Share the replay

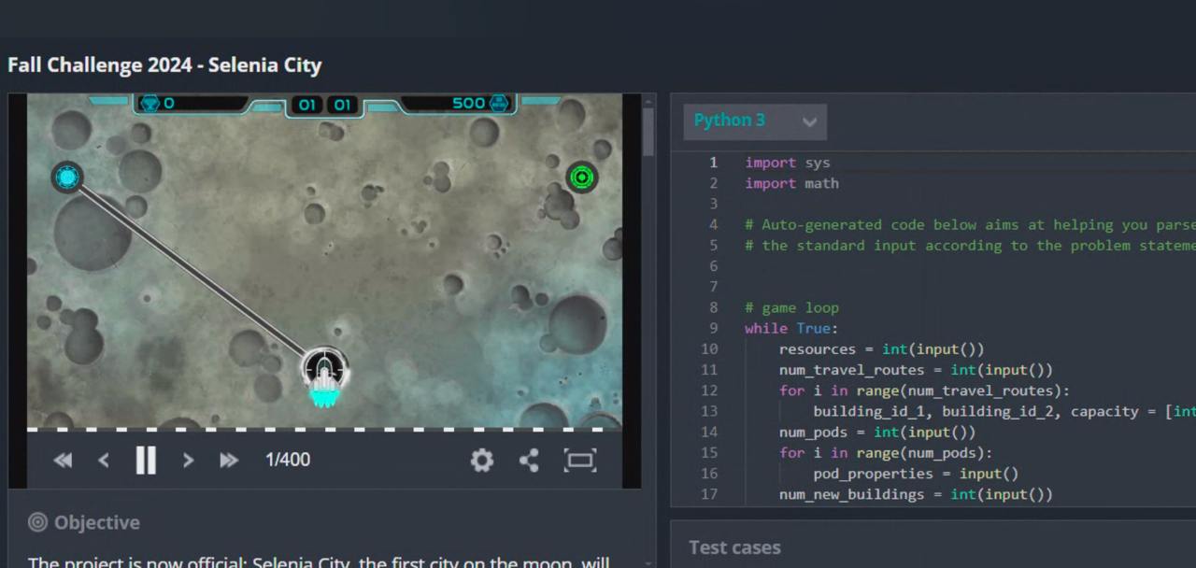coord(529,460)
